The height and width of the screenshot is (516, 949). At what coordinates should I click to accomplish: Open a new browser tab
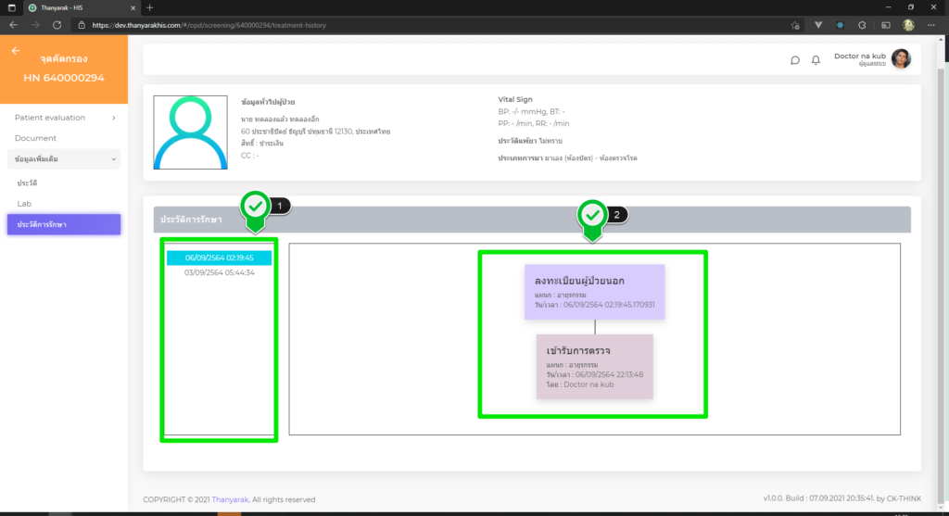coord(150,7)
